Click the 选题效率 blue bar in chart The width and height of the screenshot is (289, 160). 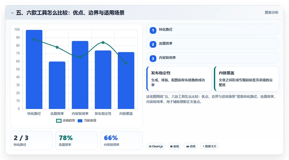pos(57,85)
